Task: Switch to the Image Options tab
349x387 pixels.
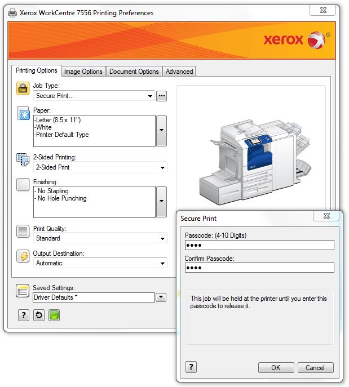Action: pyautogui.click(x=83, y=72)
